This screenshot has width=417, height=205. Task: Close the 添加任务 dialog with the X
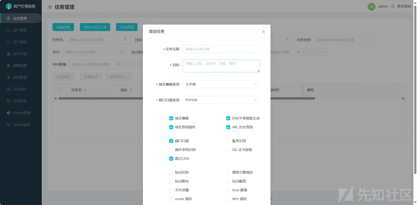(x=264, y=31)
